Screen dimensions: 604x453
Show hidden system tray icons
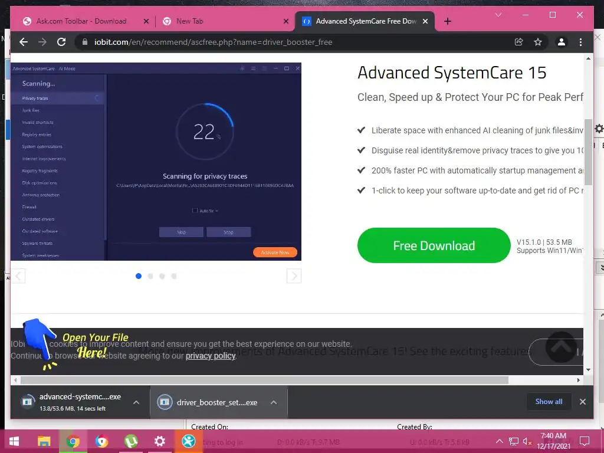(x=499, y=441)
